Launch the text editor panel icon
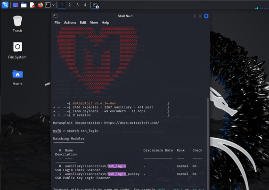Viewport: 269px width, 190px height. point(32,5)
